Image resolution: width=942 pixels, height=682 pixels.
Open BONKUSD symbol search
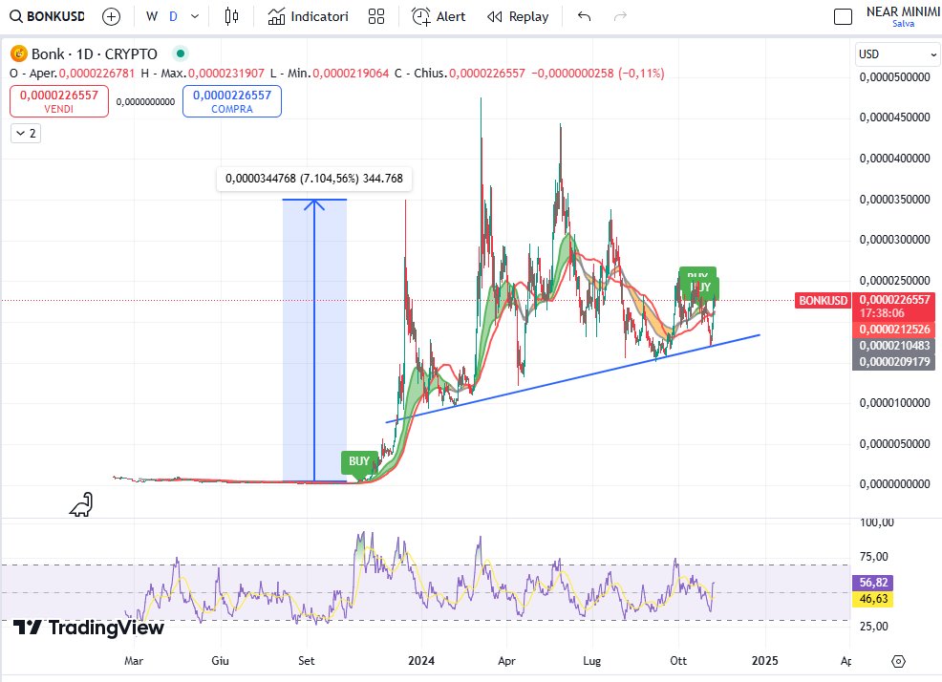click(48, 16)
